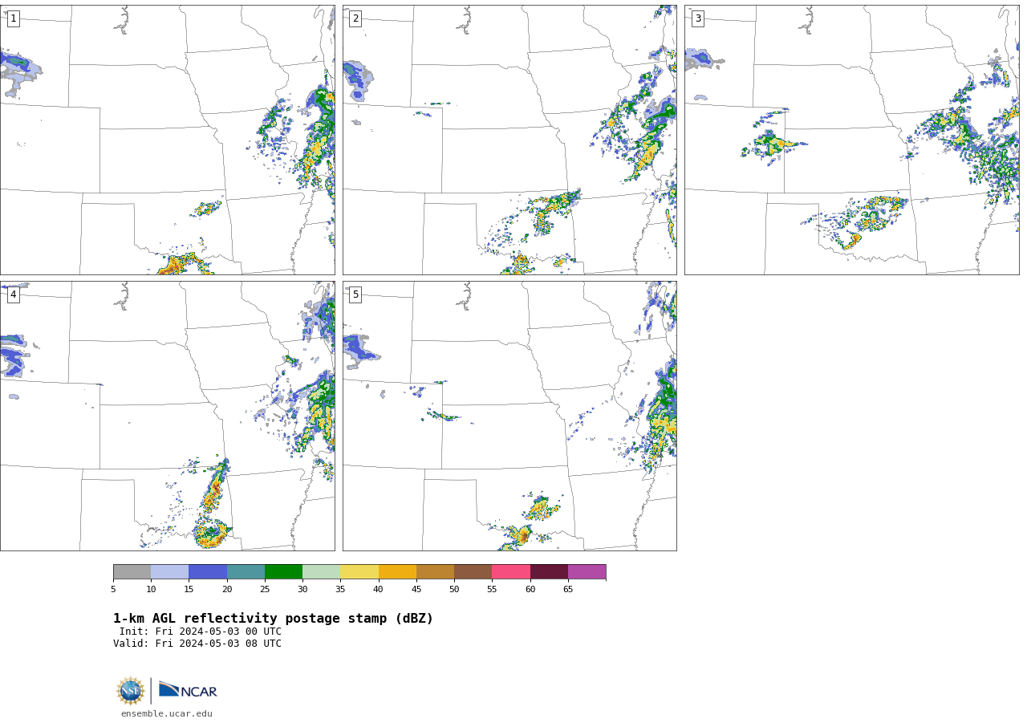This screenshot has height=723, width=1027.
Task: Click the ensemble.ucar.edu text
Action: [x=167, y=713]
